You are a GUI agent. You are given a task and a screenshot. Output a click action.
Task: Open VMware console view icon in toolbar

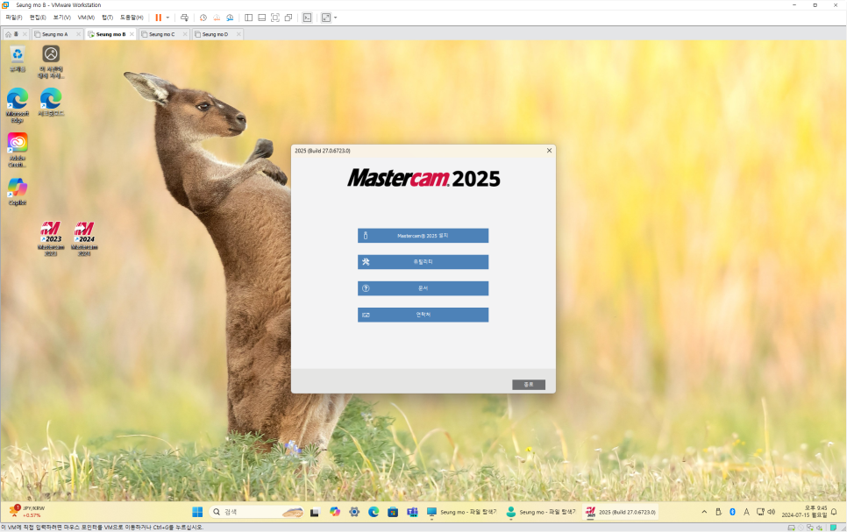tap(307, 18)
